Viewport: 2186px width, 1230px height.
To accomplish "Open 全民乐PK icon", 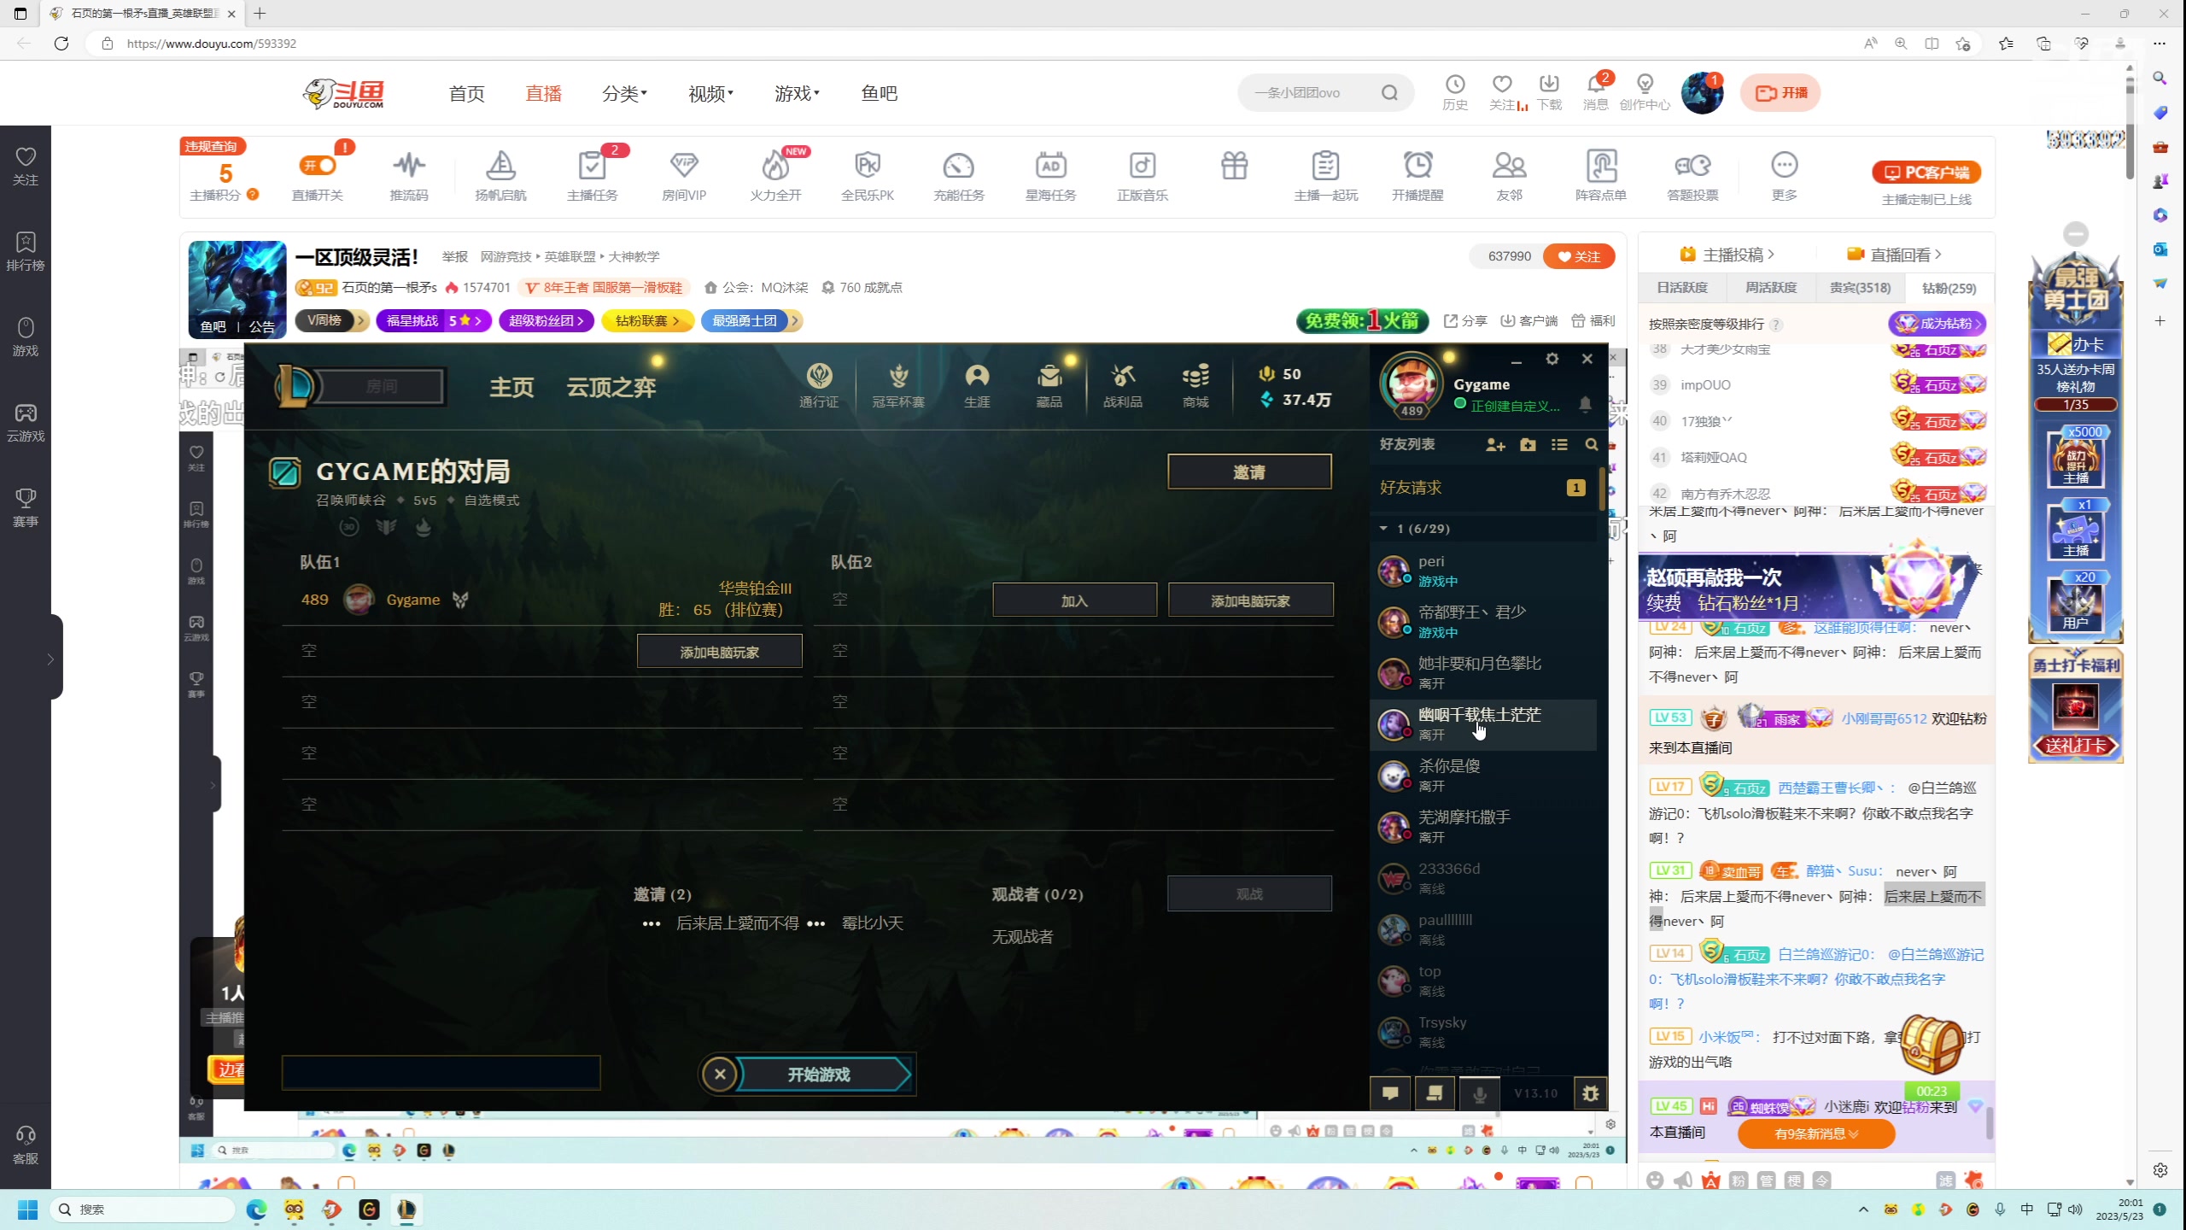I will click(x=868, y=176).
